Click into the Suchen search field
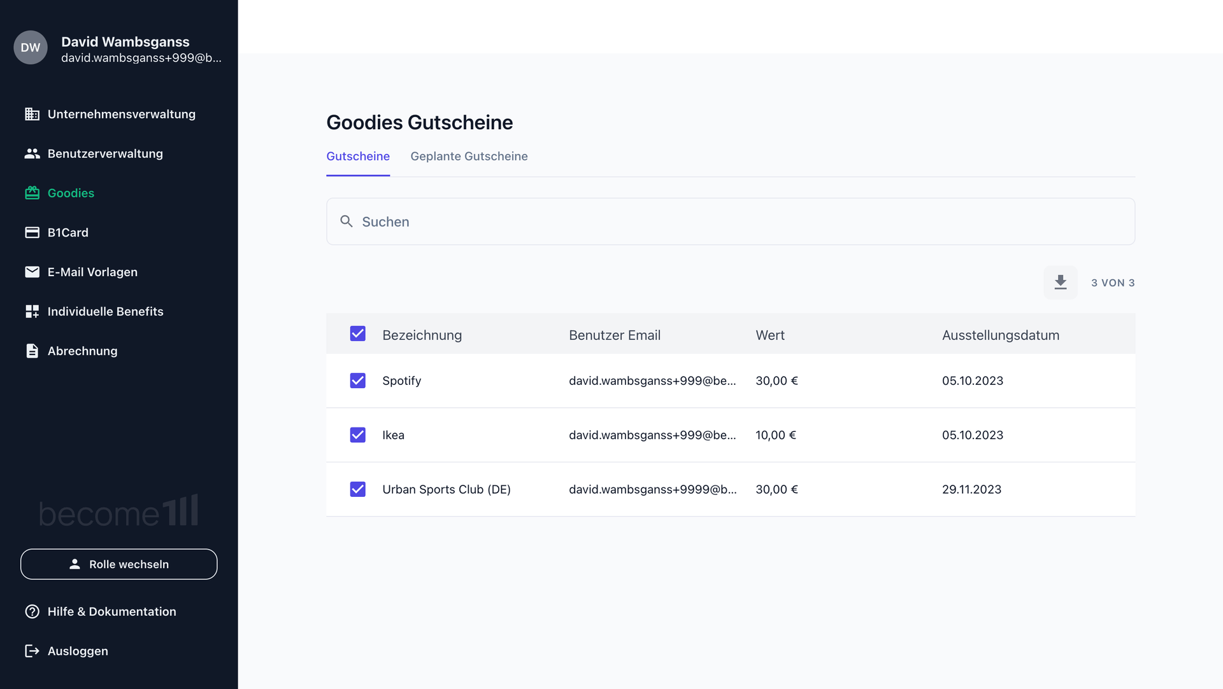The width and height of the screenshot is (1223, 689). click(730, 221)
